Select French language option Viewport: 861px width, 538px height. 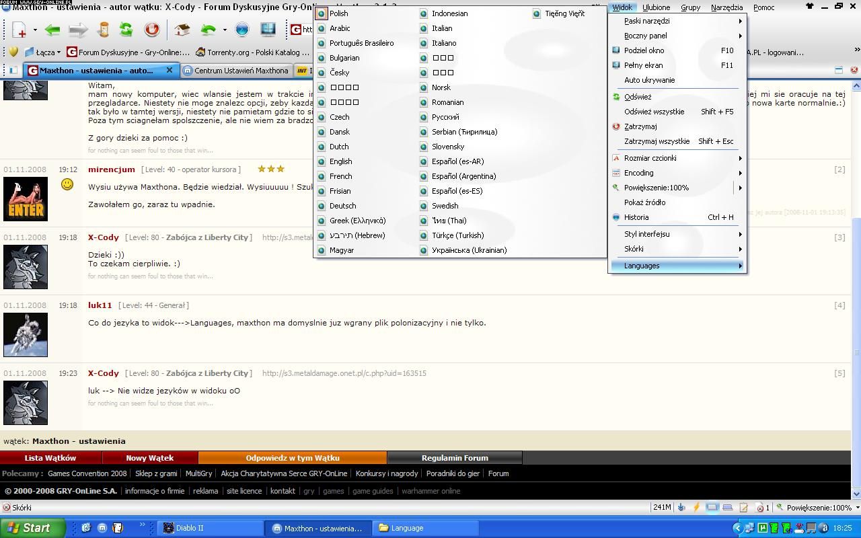(x=340, y=176)
